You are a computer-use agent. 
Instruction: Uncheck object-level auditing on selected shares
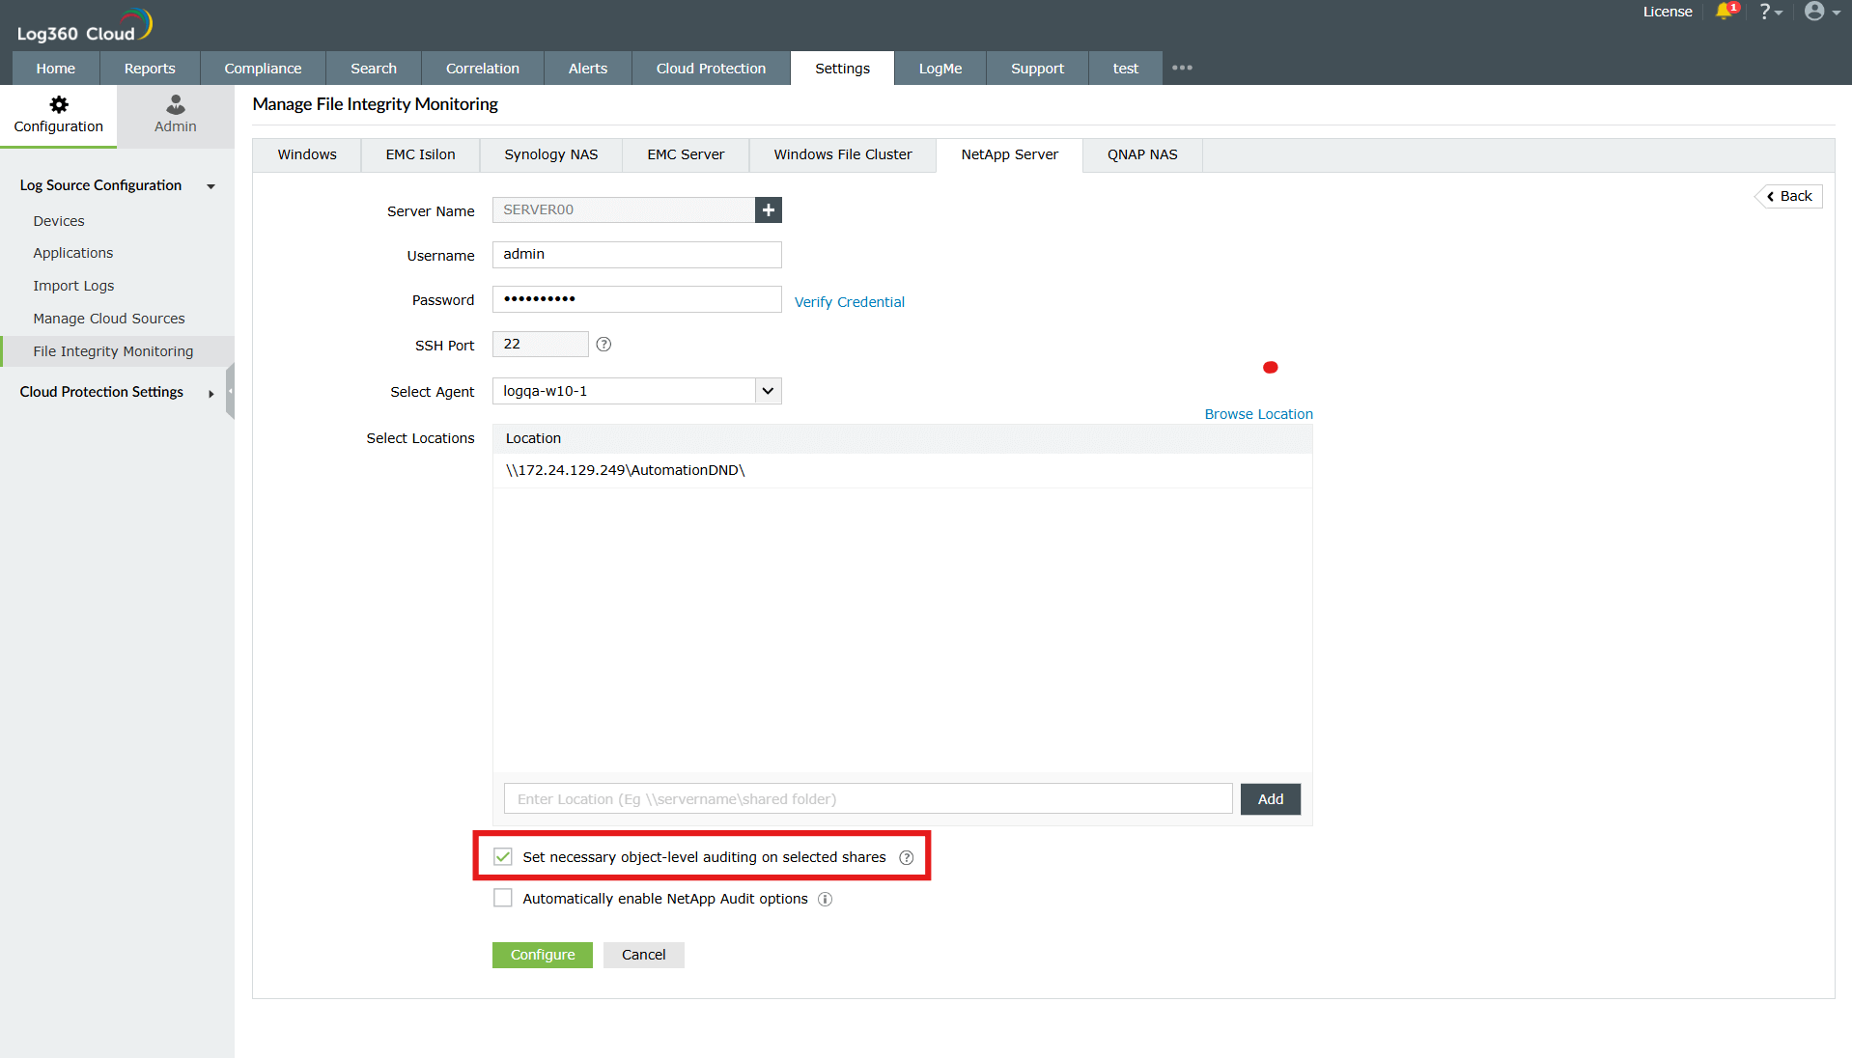pyautogui.click(x=502, y=856)
